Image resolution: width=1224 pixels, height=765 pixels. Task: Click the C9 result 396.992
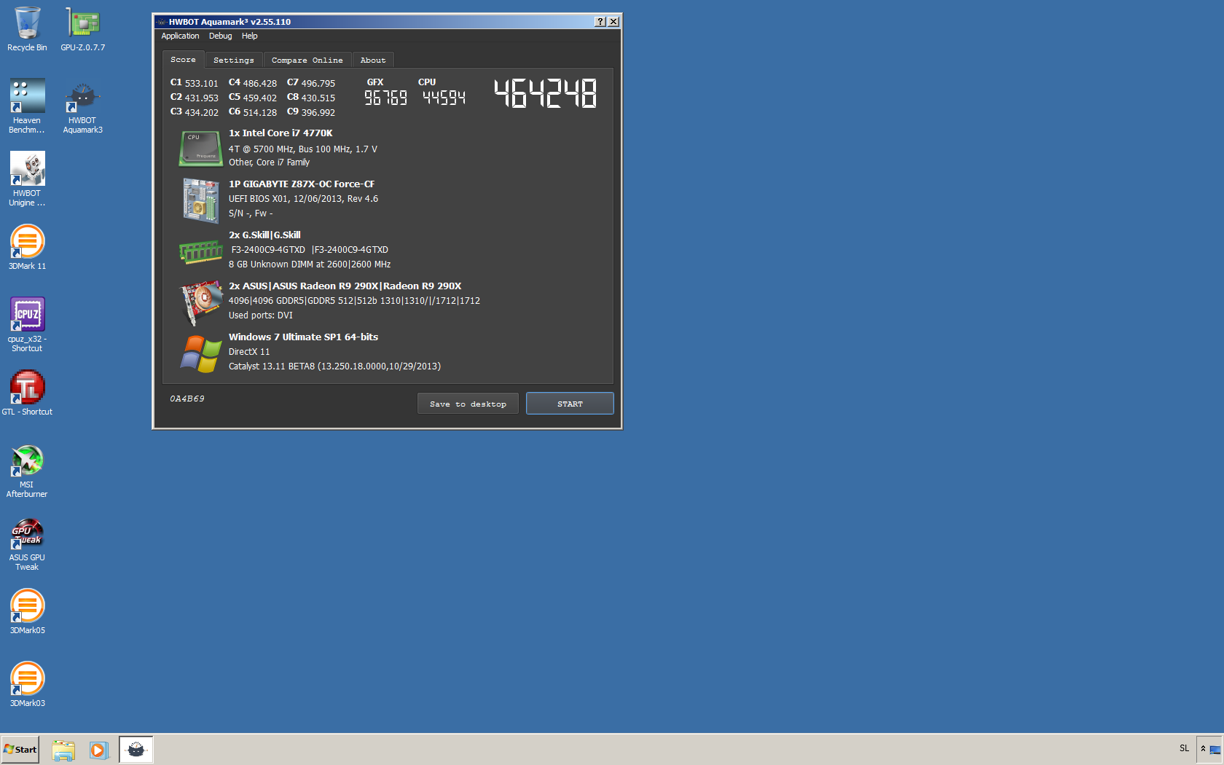tap(311, 112)
